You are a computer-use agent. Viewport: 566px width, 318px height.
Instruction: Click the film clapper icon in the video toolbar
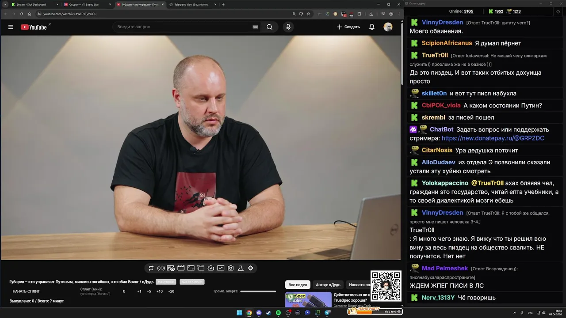[181, 268]
